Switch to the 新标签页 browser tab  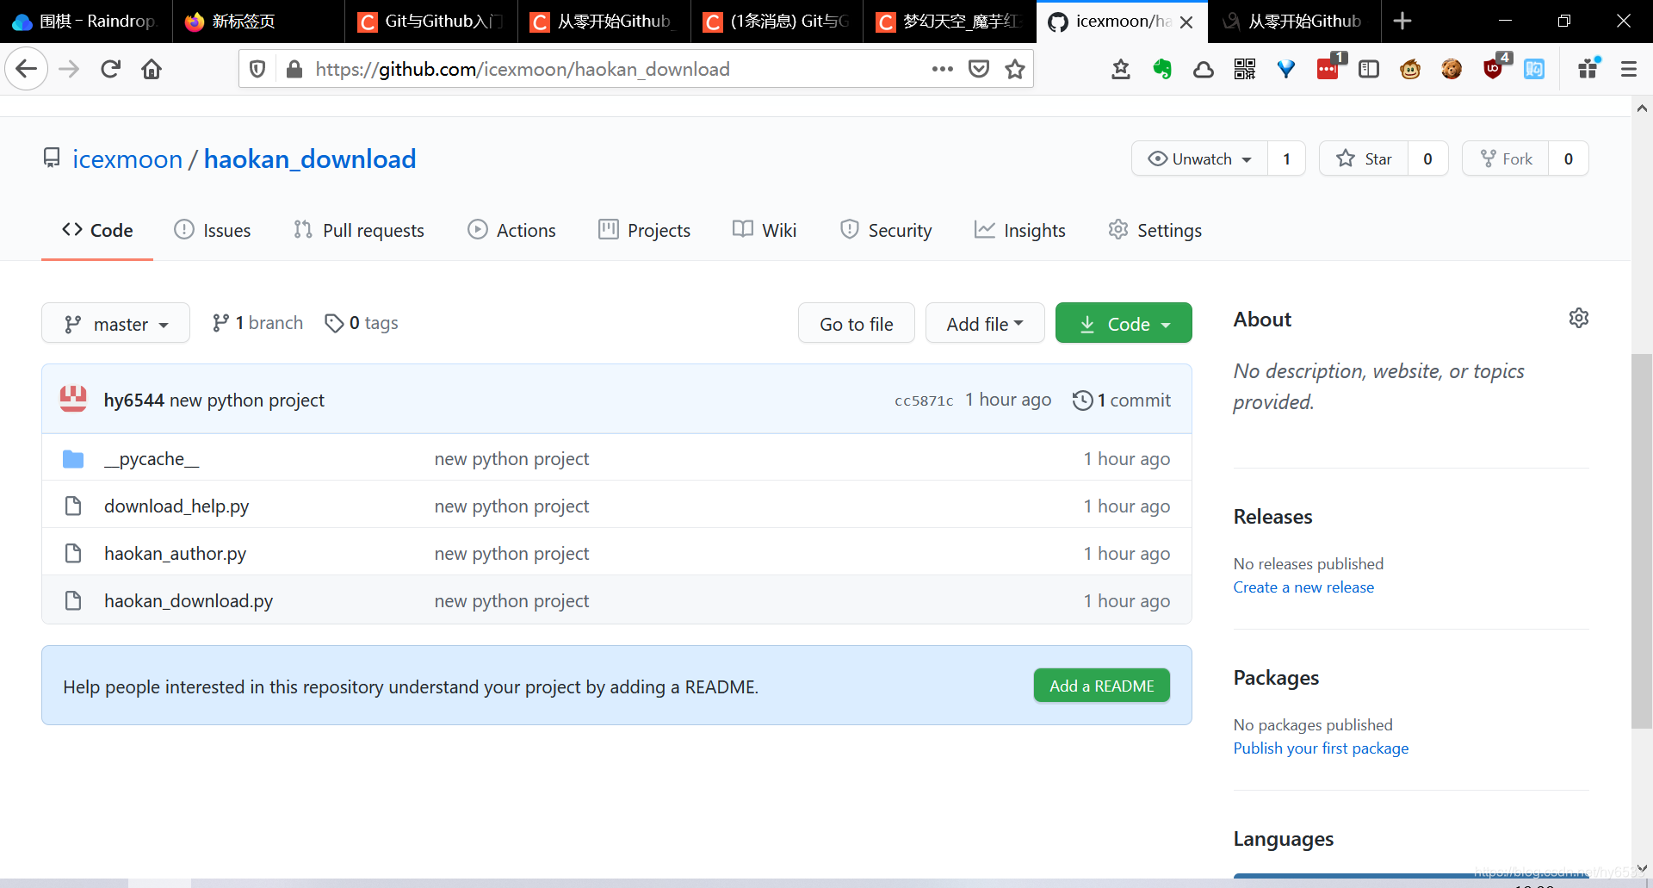(258, 22)
